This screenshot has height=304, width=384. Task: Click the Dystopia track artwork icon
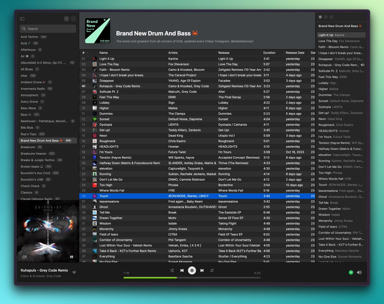95,125
